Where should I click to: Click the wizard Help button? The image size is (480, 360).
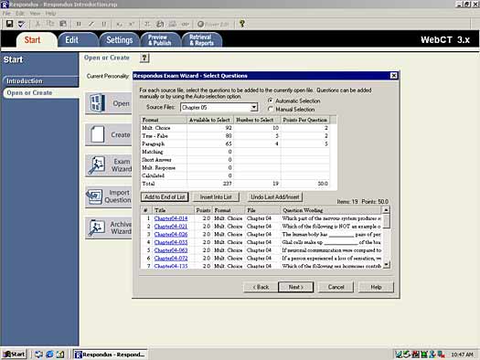(376, 287)
